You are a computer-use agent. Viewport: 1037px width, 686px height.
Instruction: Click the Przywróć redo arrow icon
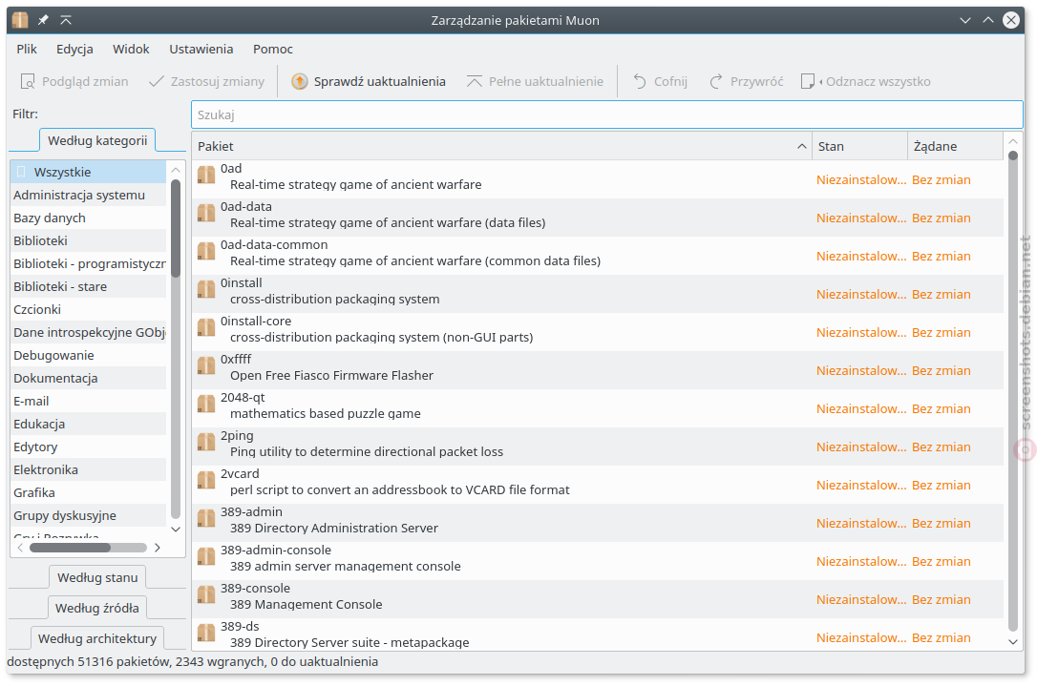715,81
